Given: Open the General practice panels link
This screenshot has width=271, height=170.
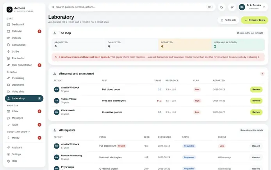Looking at the screenshot, I should pos(251,130).
